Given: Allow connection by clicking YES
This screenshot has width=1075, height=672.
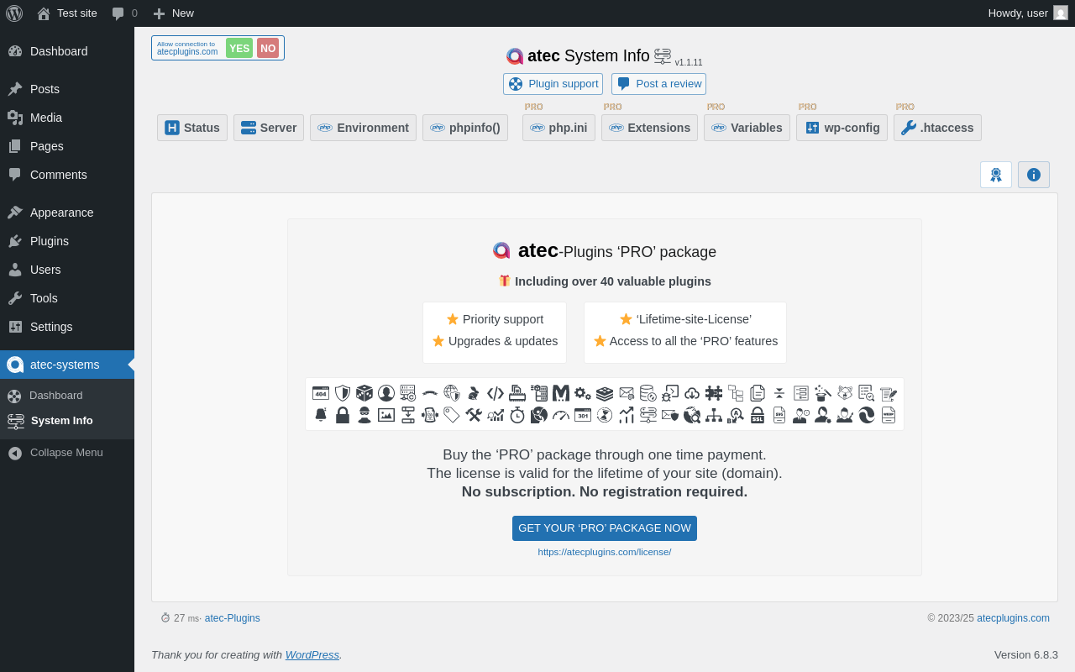Looking at the screenshot, I should [x=239, y=48].
